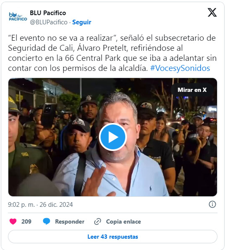The image size is (225, 250).
Task: Click the chain link copy icon
Action: 98,221
